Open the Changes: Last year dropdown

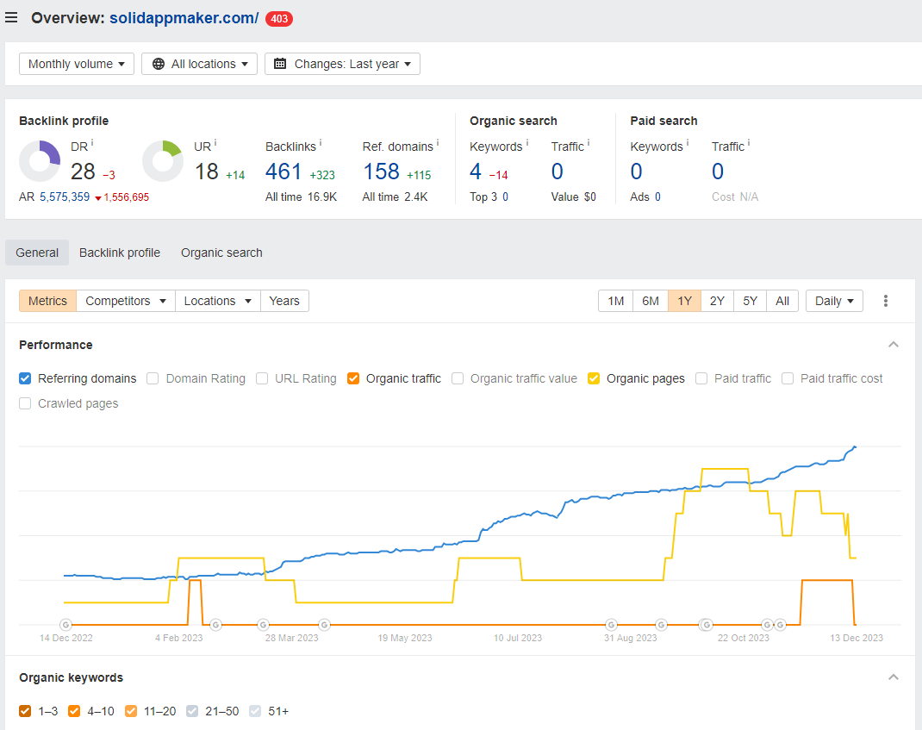pyautogui.click(x=342, y=64)
